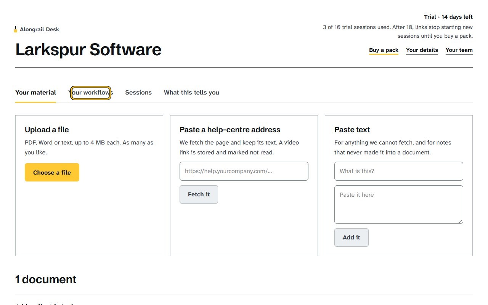Focus the help-centre address field
The image size is (488, 305).
pos(244,171)
